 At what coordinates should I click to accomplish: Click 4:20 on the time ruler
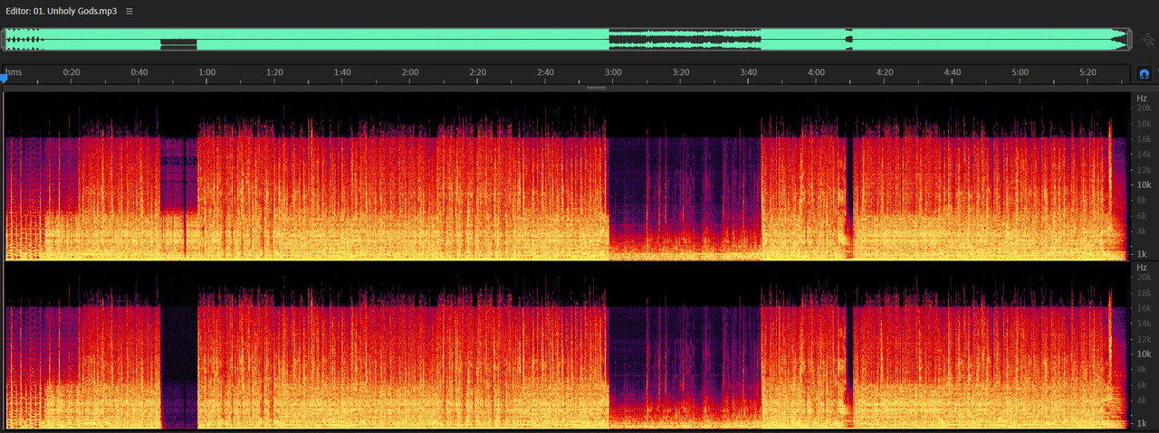pos(885,72)
